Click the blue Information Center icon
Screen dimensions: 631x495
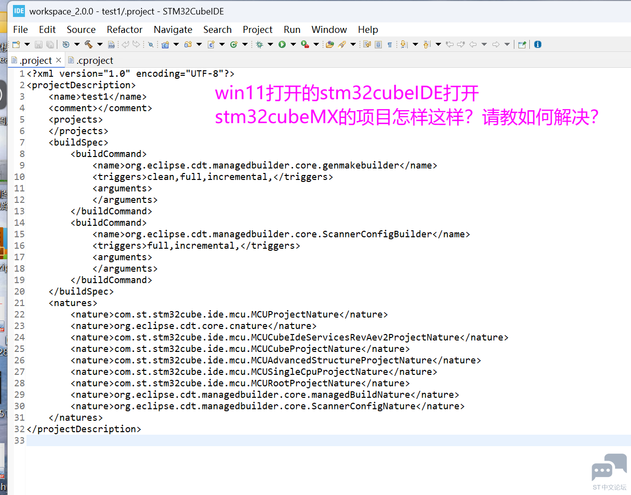pyautogui.click(x=538, y=44)
